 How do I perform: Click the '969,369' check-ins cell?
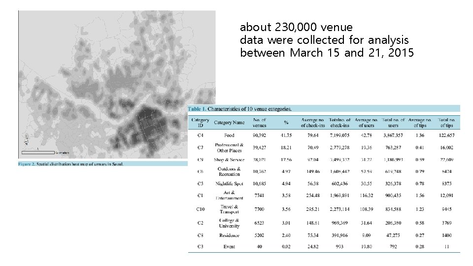[x=339, y=223]
